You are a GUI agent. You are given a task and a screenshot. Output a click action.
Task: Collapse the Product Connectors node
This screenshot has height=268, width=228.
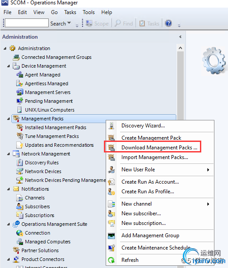[8, 259]
